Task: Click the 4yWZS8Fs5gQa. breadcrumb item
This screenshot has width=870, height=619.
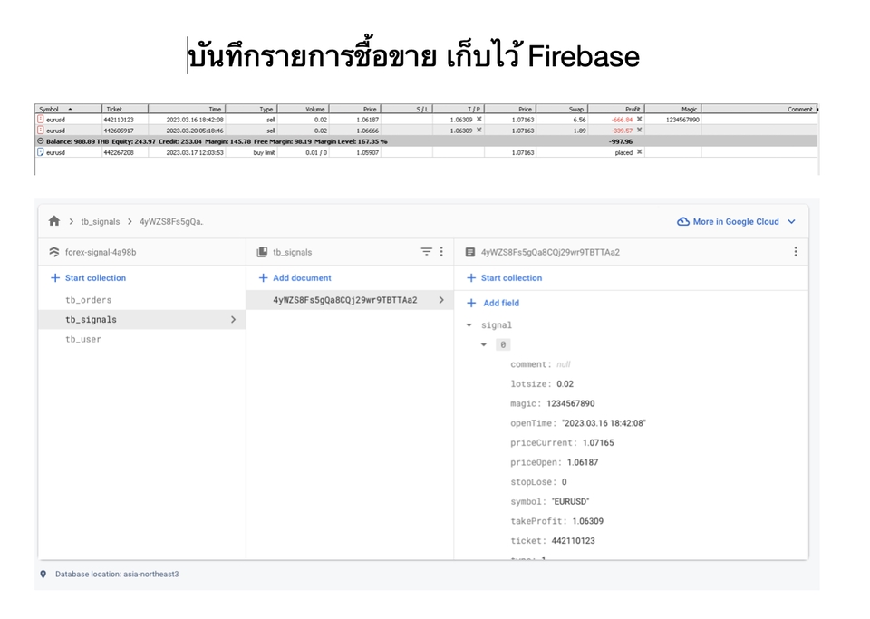Action: [x=171, y=221]
